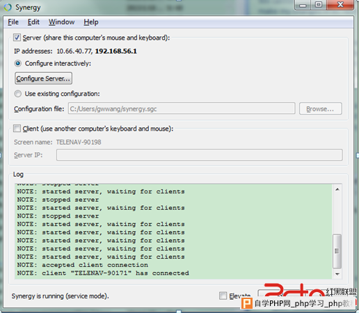Viewport: 359px width, 313px height.
Task: Toggle the Elevate checkbox
Action: [223, 296]
